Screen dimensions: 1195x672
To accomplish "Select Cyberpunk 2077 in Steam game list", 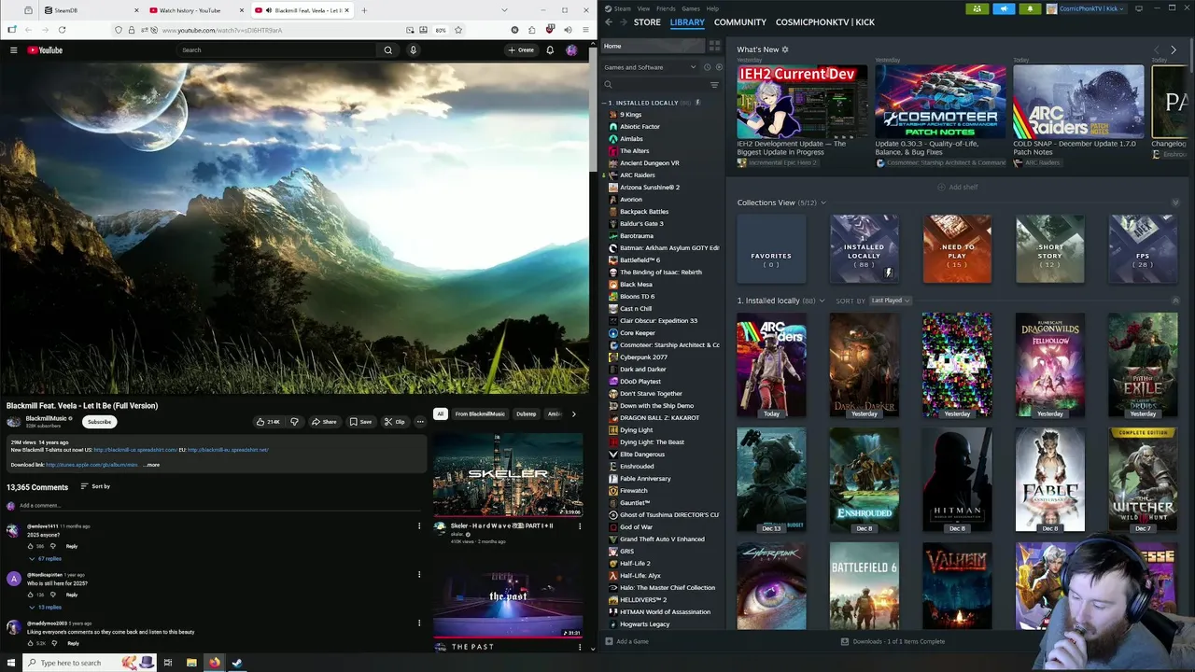I will pyautogui.click(x=643, y=357).
